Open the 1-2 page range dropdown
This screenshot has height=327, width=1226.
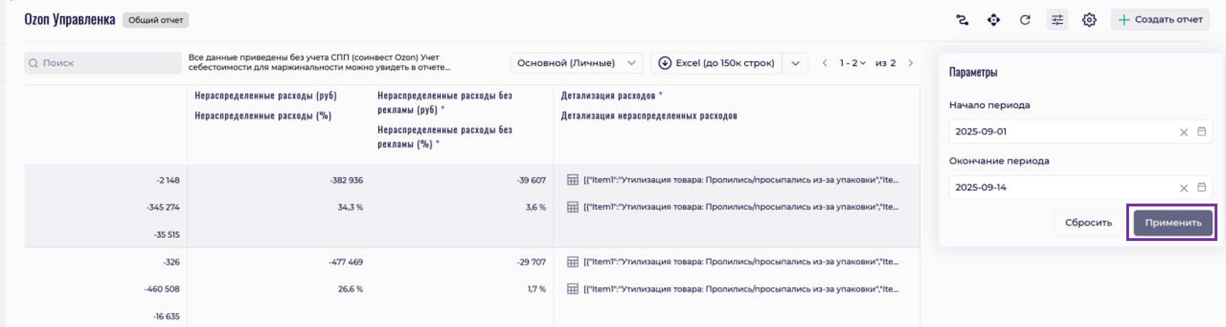[x=852, y=63]
